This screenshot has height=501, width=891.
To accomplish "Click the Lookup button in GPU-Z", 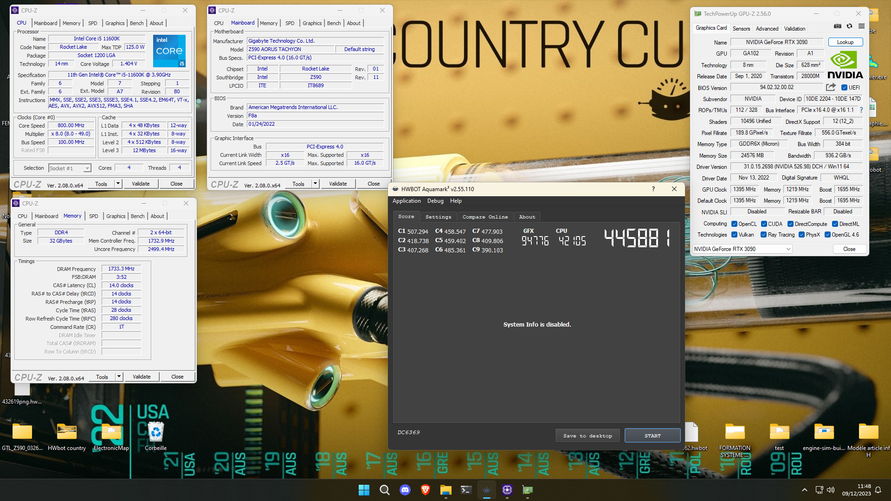I will tap(845, 42).
